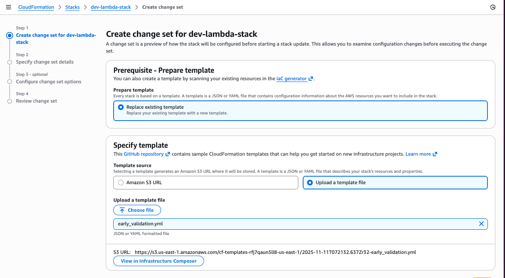The width and height of the screenshot is (505, 278).
Task: Click the early_validation.yml file name field
Action: (x=263, y=224)
